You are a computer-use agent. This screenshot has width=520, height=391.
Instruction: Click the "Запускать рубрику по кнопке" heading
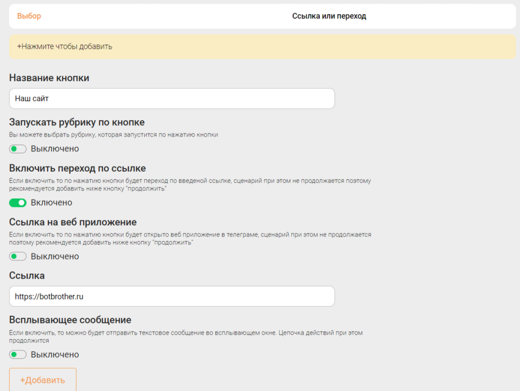77,122
